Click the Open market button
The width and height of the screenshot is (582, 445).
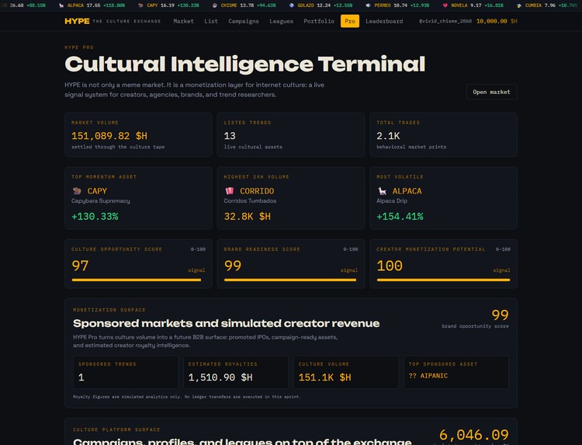point(491,92)
